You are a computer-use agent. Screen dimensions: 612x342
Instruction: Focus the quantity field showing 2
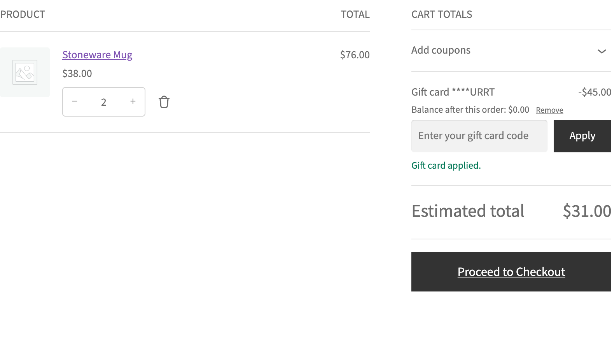104,102
